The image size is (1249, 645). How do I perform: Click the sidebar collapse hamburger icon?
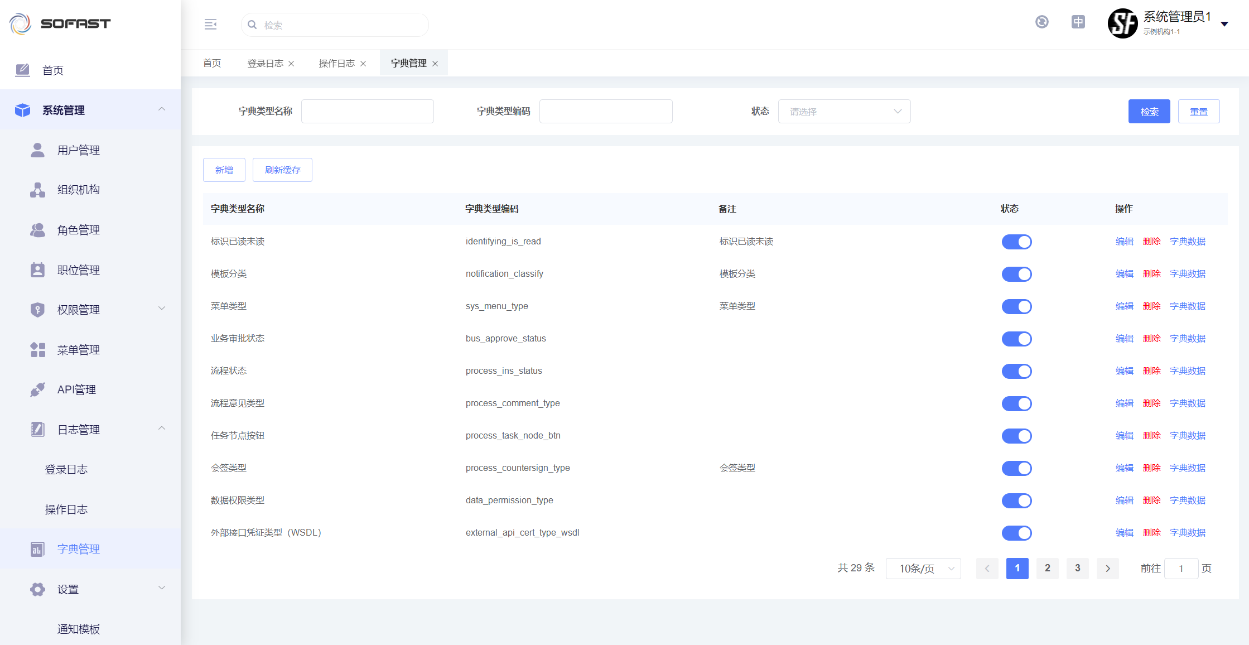[210, 25]
